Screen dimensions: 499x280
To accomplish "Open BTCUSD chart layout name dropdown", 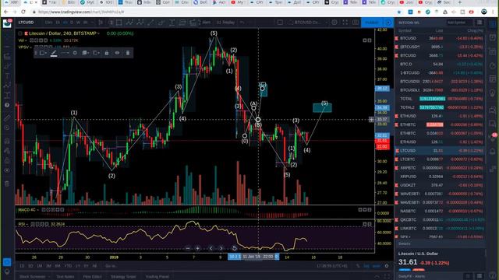I will click(x=307, y=23).
